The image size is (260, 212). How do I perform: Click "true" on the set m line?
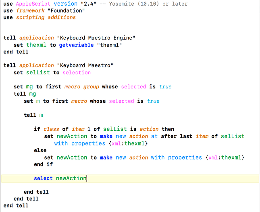click(153, 101)
